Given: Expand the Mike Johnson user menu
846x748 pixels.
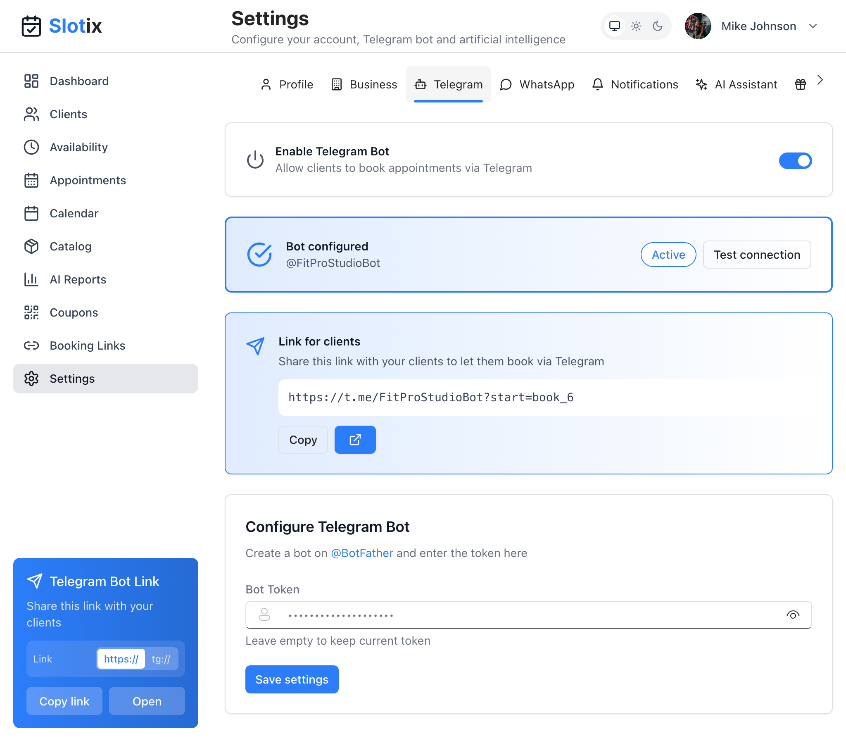Looking at the screenshot, I should (x=813, y=26).
